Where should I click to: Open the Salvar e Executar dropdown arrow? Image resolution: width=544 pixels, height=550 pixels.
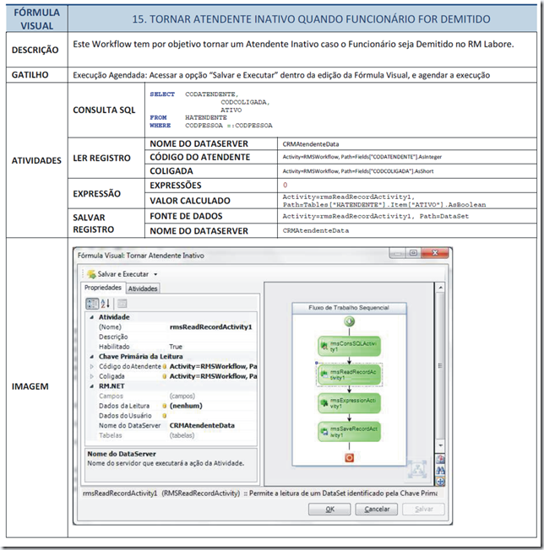coord(155,274)
